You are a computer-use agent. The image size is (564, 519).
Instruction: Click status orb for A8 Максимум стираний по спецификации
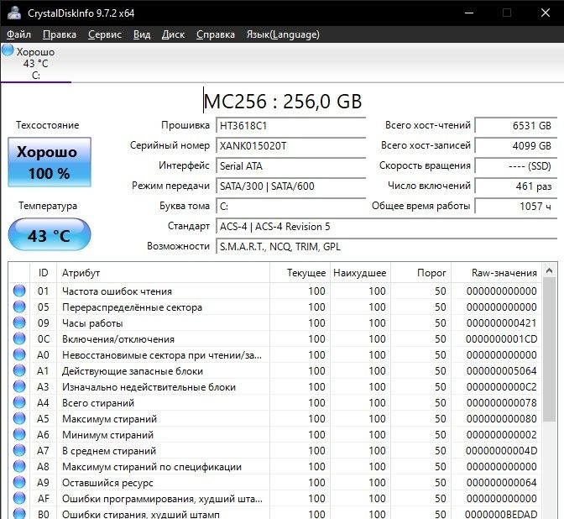19,466
